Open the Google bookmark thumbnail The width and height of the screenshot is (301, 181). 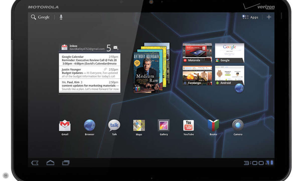(x=229, y=53)
